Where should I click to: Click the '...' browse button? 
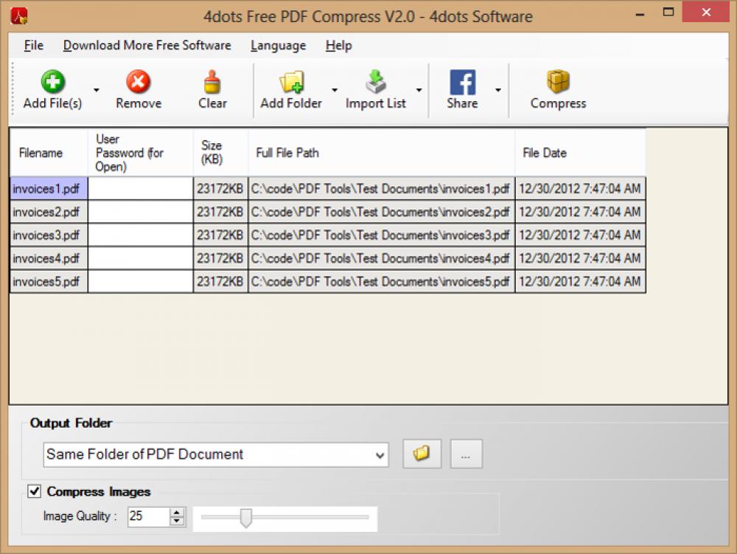tap(466, 454)
